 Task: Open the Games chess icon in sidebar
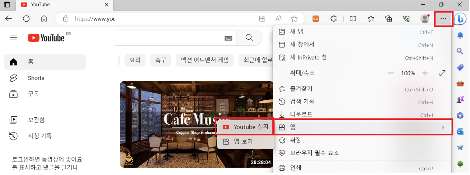pos(460,99)
